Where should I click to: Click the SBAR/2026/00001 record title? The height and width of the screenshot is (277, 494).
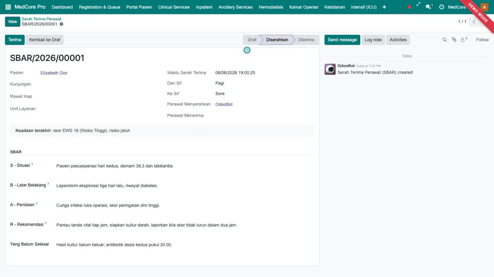coord(47,58)
